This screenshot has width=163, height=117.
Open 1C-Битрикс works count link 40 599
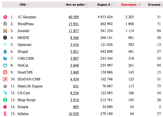[74, 17]
